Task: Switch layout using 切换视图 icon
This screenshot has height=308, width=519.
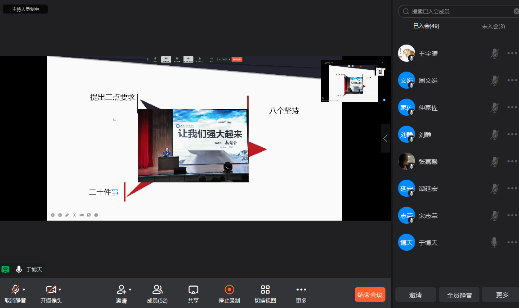Action: tap(265, 290)
